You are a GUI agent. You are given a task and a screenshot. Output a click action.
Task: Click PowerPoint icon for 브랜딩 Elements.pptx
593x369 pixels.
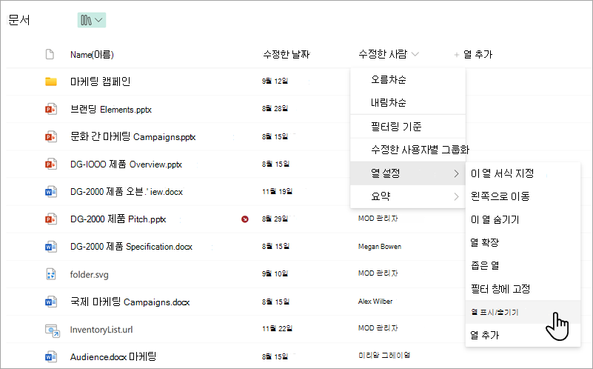(x=51, y=109)
